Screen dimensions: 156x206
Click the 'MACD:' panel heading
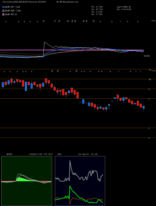tap(9, 154)
